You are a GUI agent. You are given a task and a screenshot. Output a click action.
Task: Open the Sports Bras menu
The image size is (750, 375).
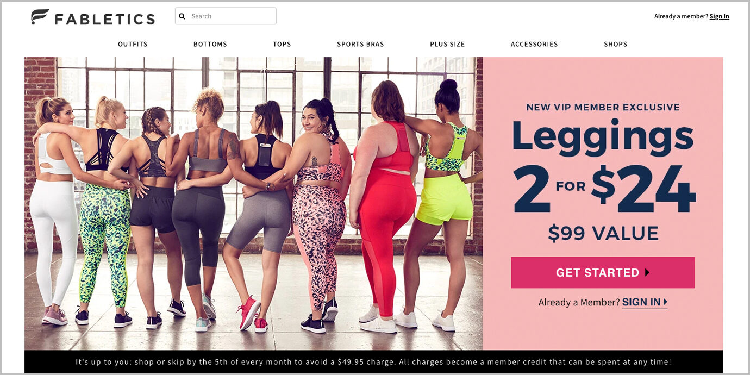360,44
